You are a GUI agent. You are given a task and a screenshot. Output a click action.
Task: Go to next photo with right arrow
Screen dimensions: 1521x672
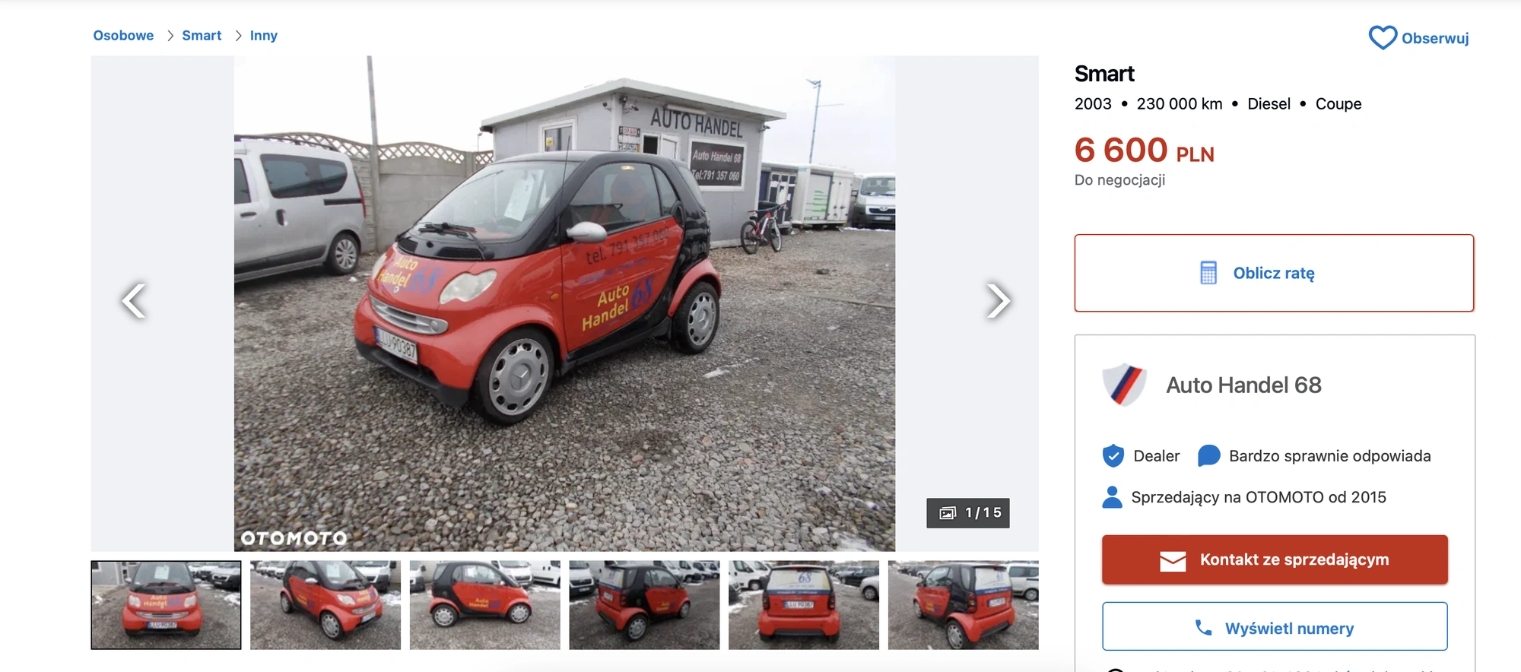(998, 300)
